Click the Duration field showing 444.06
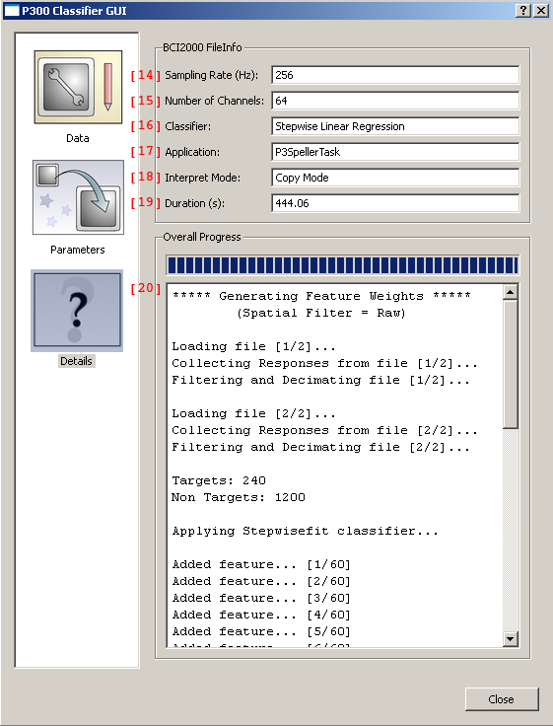 pyautogui.click(x=395, y=203)
